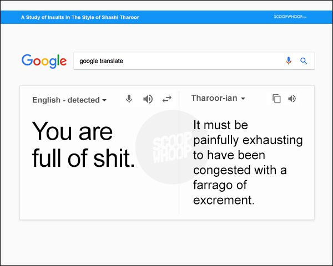Screen dimensions: 333x266
Task: Click the header title about Shashi Tharoor
Action: [80, 17]
